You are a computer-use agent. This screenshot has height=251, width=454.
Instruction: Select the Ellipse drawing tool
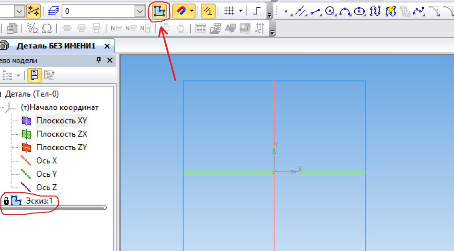(x=360, y=11)
